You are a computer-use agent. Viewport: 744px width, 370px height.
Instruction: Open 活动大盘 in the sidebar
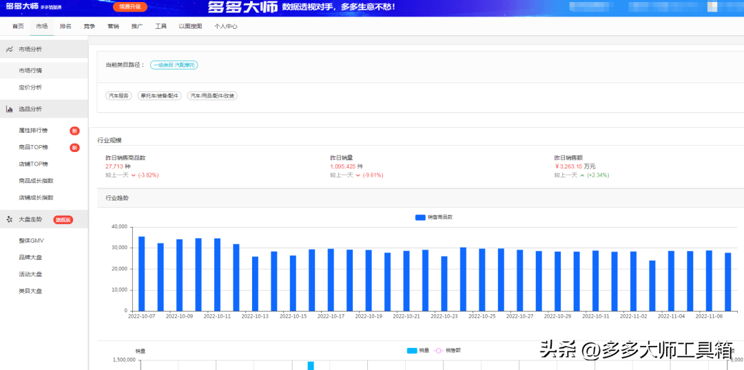coord(30,274)
